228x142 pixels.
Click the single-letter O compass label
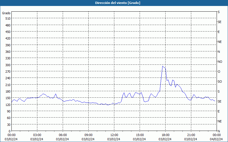[x=219, y=72]
